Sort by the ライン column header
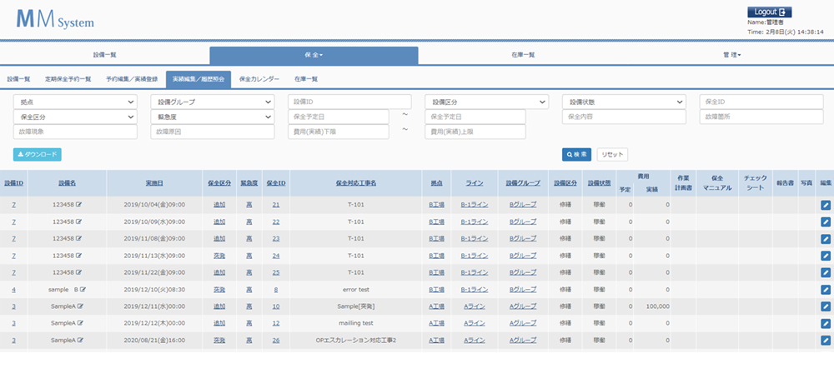 (x=475, y=182)
